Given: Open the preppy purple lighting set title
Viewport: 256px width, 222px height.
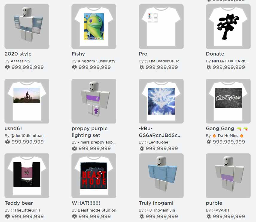Looking at the screenshot, I should coord(90,132).
